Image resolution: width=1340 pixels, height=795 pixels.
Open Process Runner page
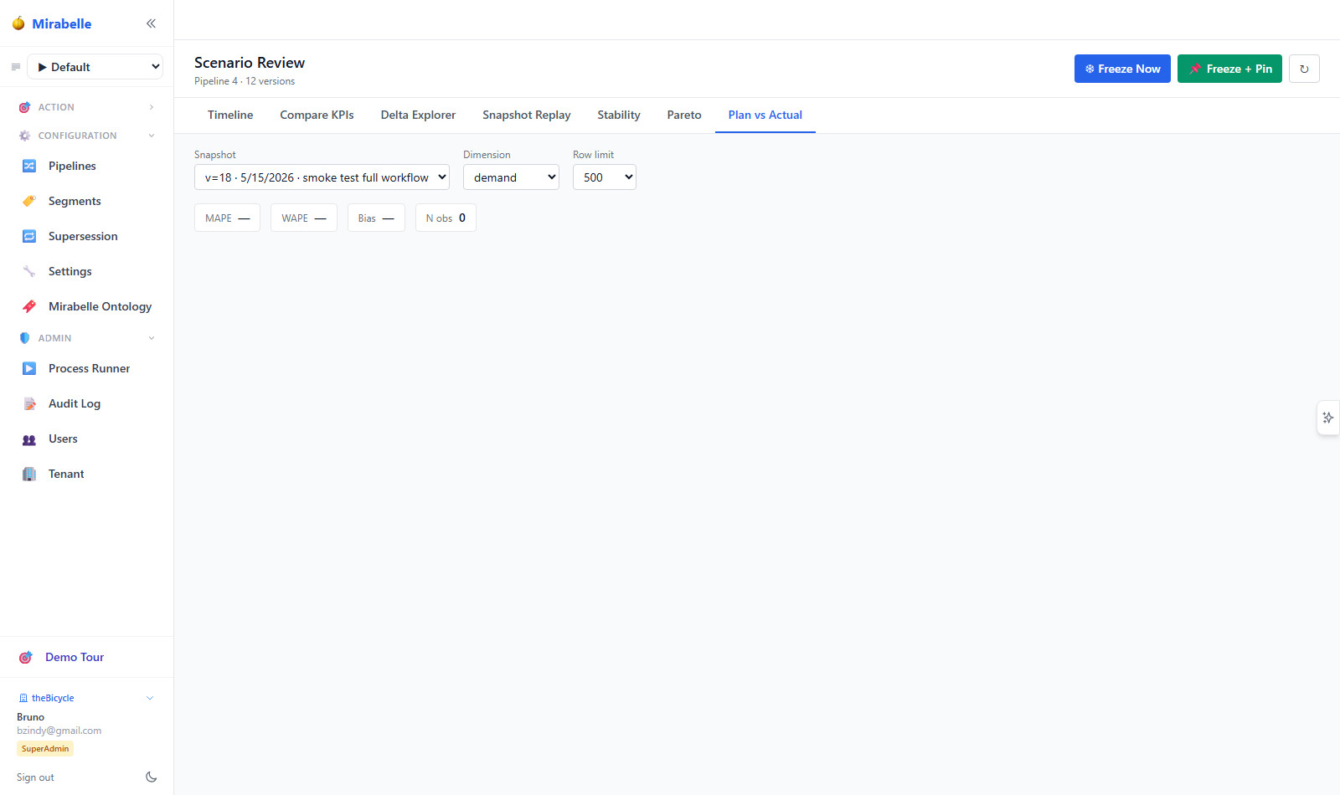pos(87,368)
